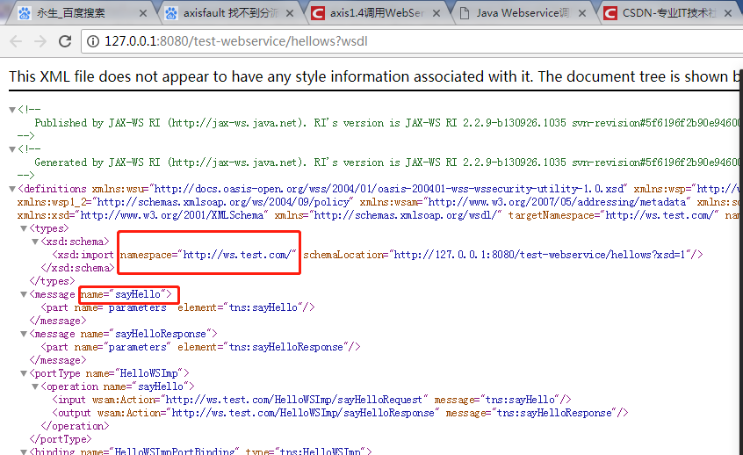Click Generated by JAX-WS RI comment line
This screenshot has height=455, width=743.
[387, 162]
